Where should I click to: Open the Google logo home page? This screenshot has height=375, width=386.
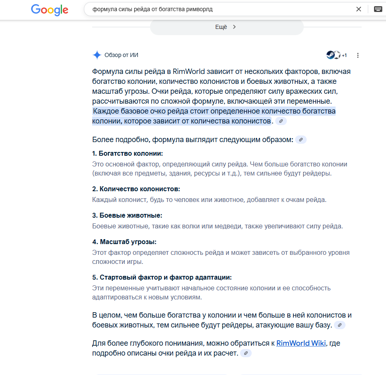click(x=50, y=10)
